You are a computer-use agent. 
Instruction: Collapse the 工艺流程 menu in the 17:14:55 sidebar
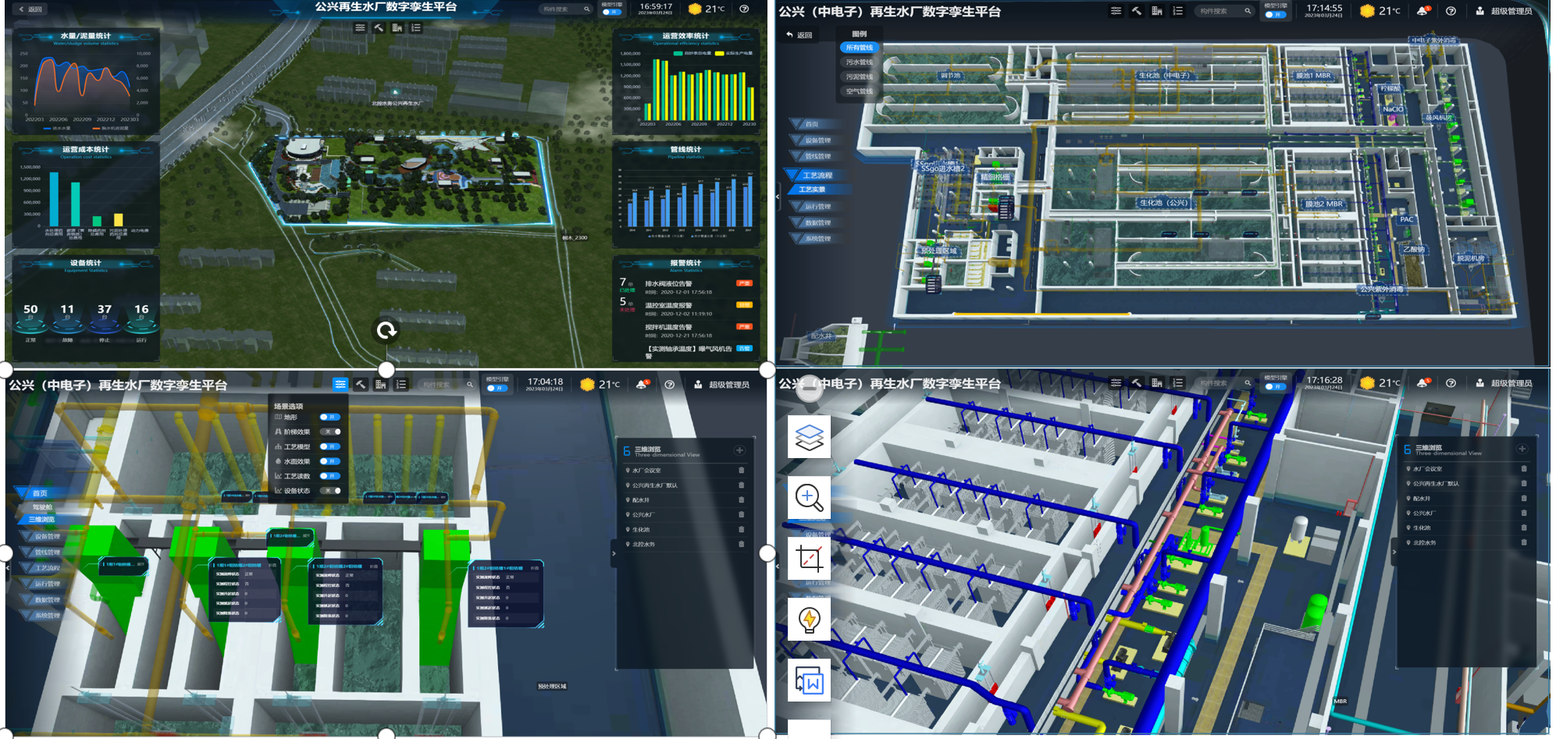pyautogui.click(x=817, y=176)
